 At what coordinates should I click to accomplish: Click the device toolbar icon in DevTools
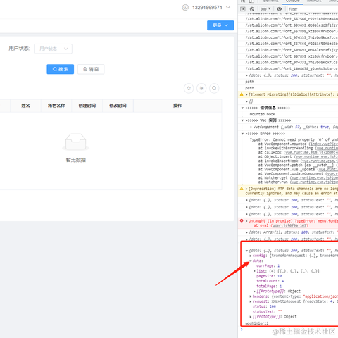pos(251,1)
